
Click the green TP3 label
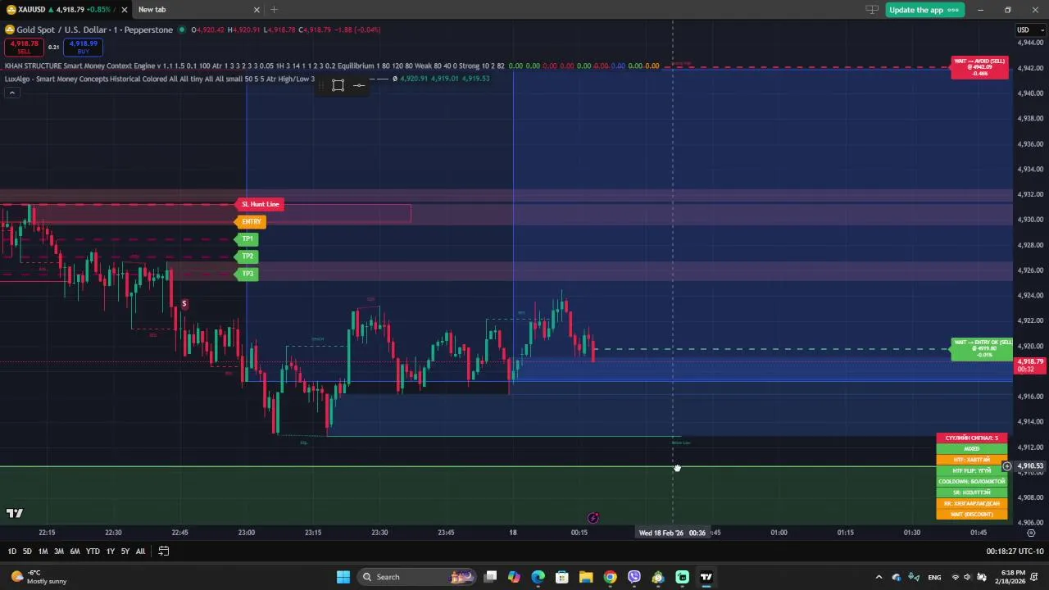247,274
